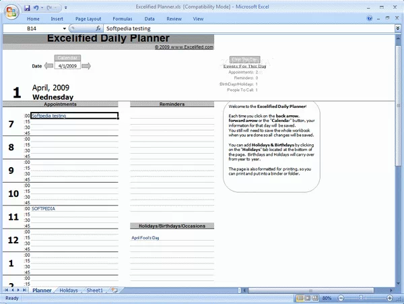Save the workbook with the floppy icon
404x304 pixels.
pyautogui.click(x=27, y=8)
